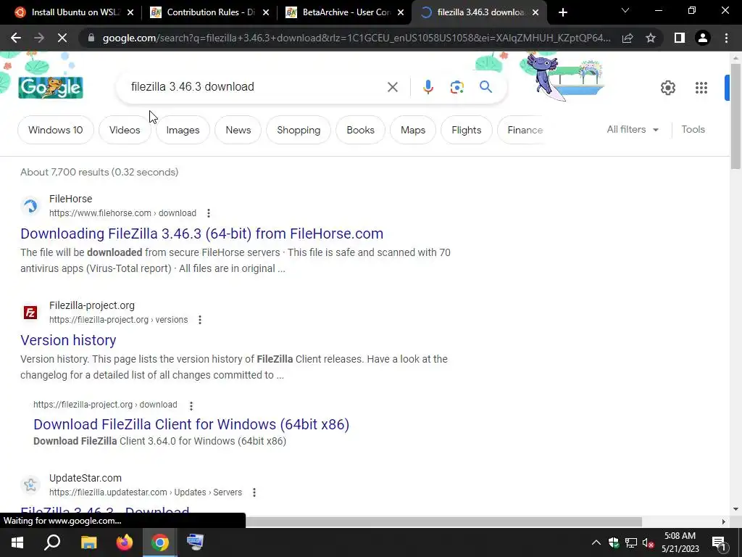
Task: Open the network status tray icon
Action: 631,542
